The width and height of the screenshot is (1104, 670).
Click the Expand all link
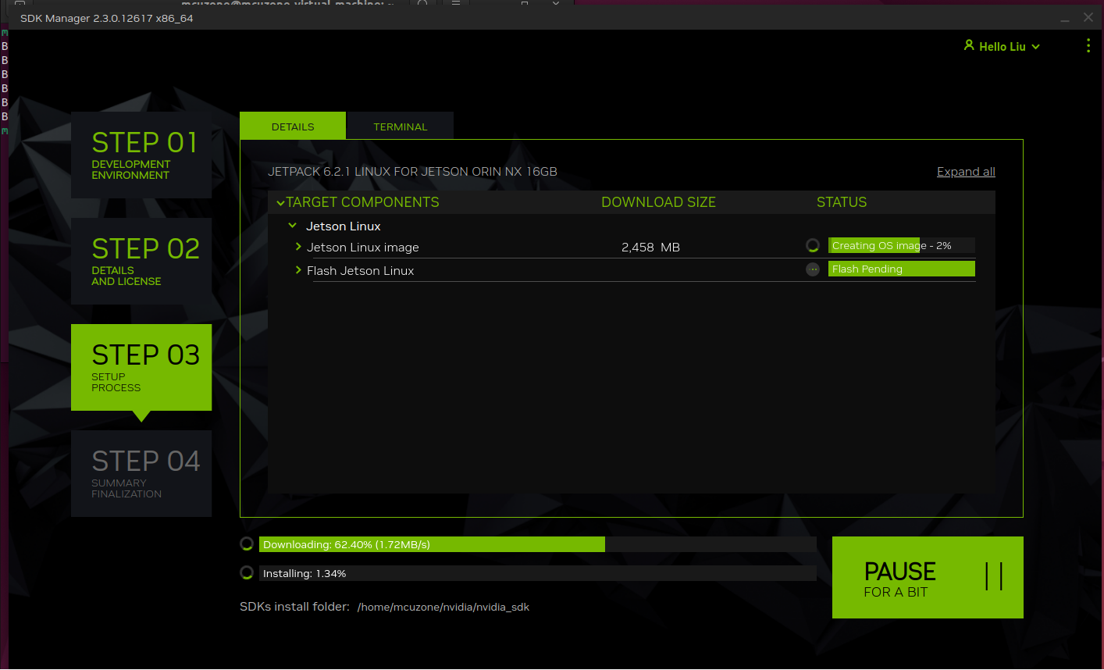(966, 172)
